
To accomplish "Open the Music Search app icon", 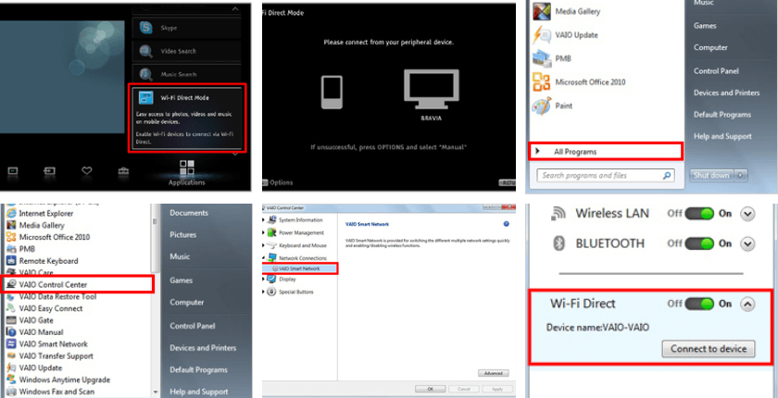I will [x=146, y=74].
